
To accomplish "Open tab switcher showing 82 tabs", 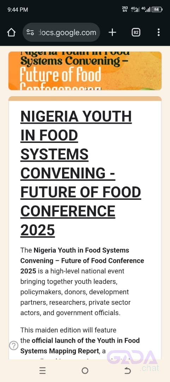I will 136,32.
